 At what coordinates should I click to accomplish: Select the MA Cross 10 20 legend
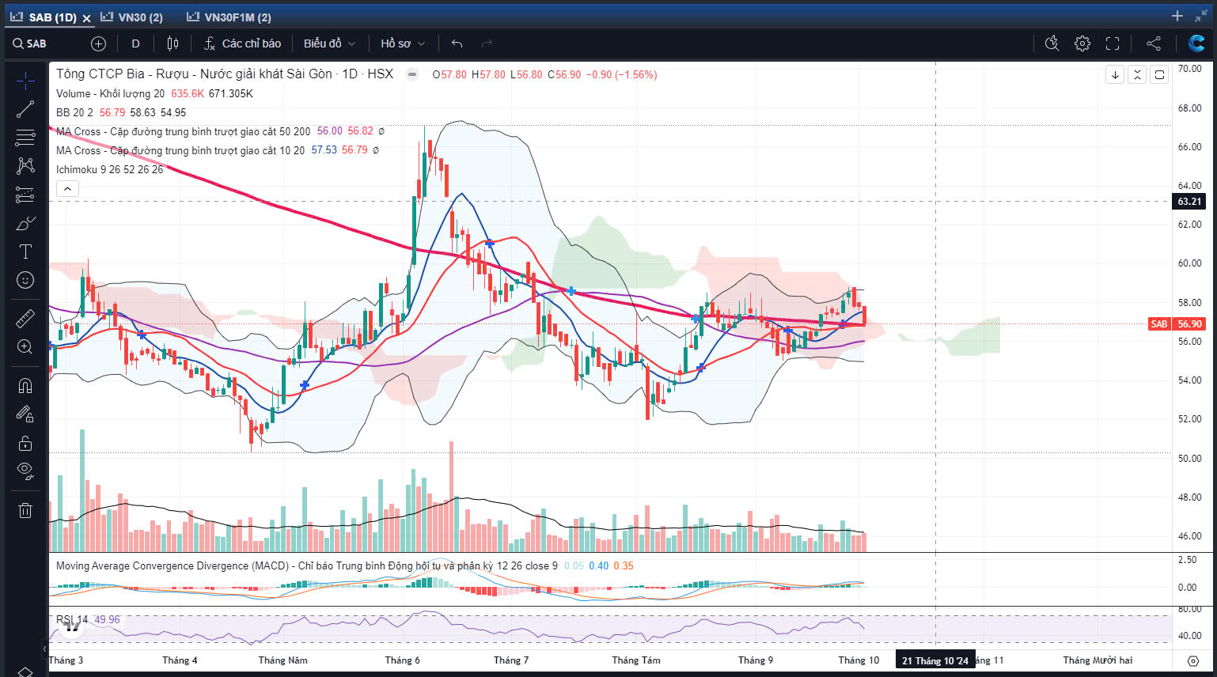point(180,150)
